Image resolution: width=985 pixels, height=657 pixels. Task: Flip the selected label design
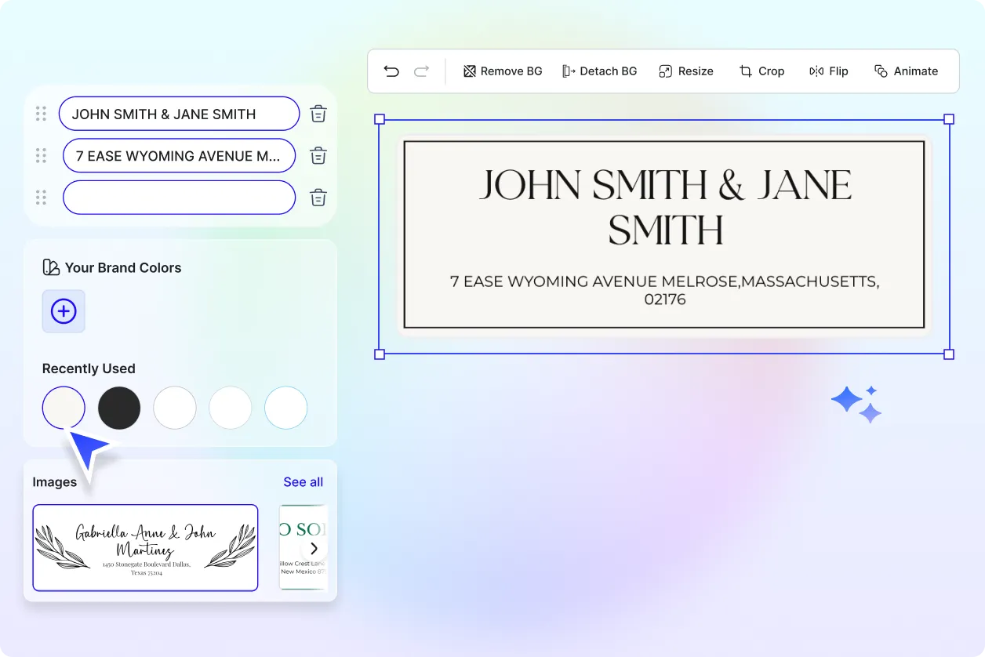[x=828, y=71]
